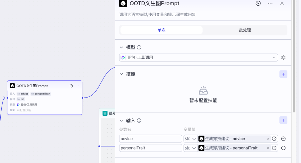
Task: Add a new input parameter with 输入 plus button
Action: pyautogui.click(x=283, y=120)
